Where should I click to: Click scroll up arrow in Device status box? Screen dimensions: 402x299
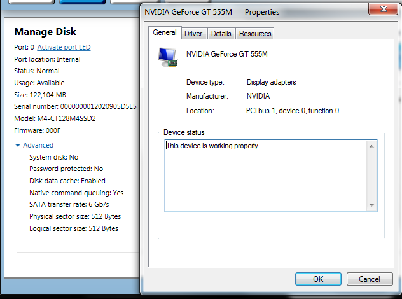tap(371, 146)
